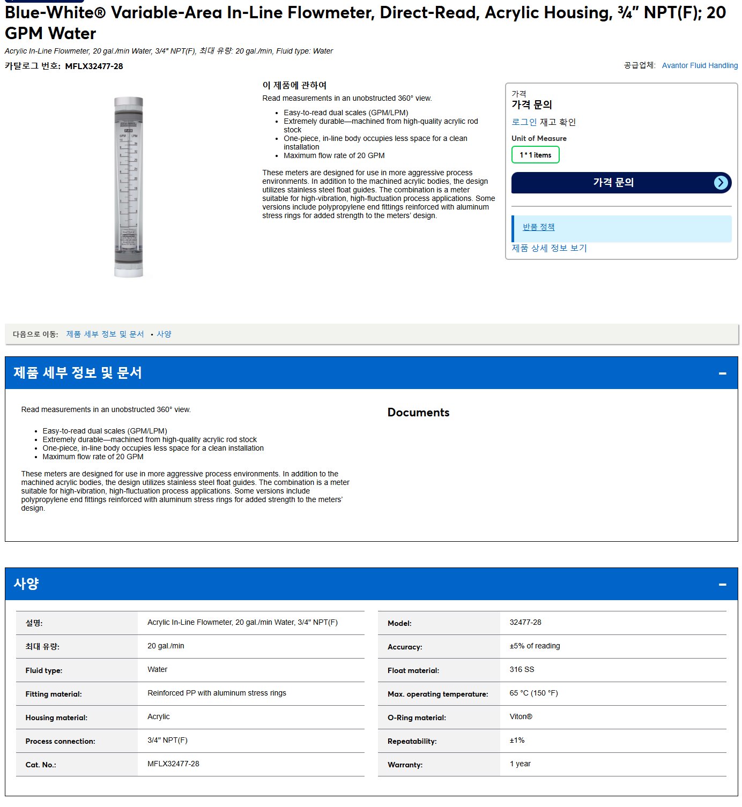The image size is (742, 807).
Task: Jump to the 사양 anchor link
Action: pos(164,334)
